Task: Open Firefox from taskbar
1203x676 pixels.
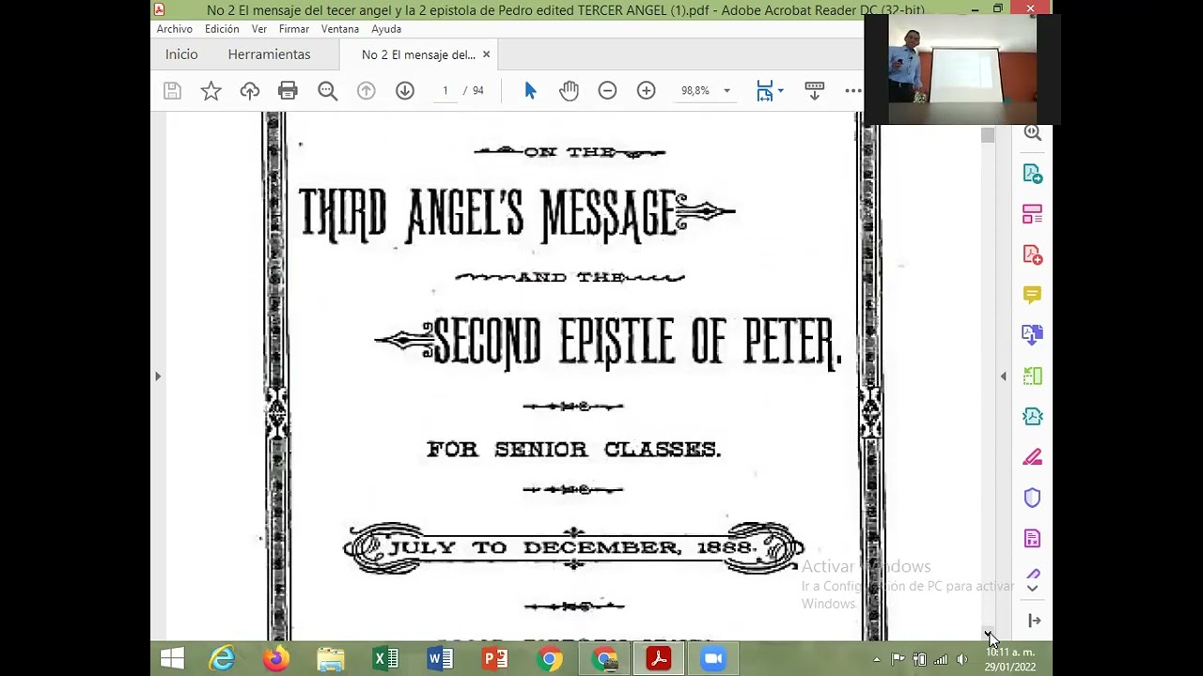Action: click(x=276, y=659)
